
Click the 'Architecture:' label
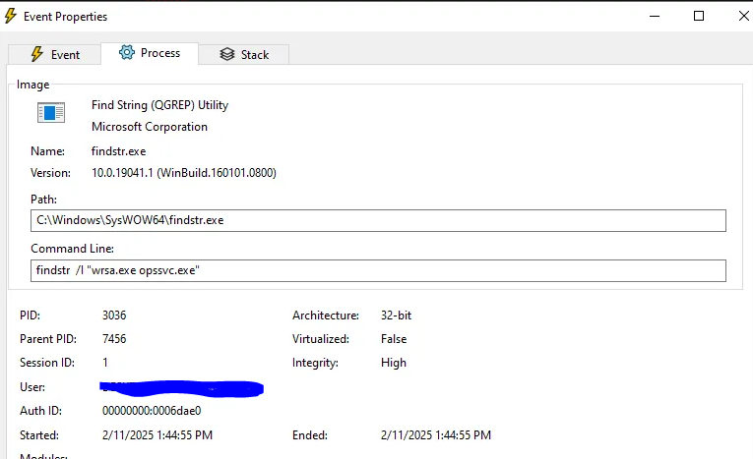point(326,316)
